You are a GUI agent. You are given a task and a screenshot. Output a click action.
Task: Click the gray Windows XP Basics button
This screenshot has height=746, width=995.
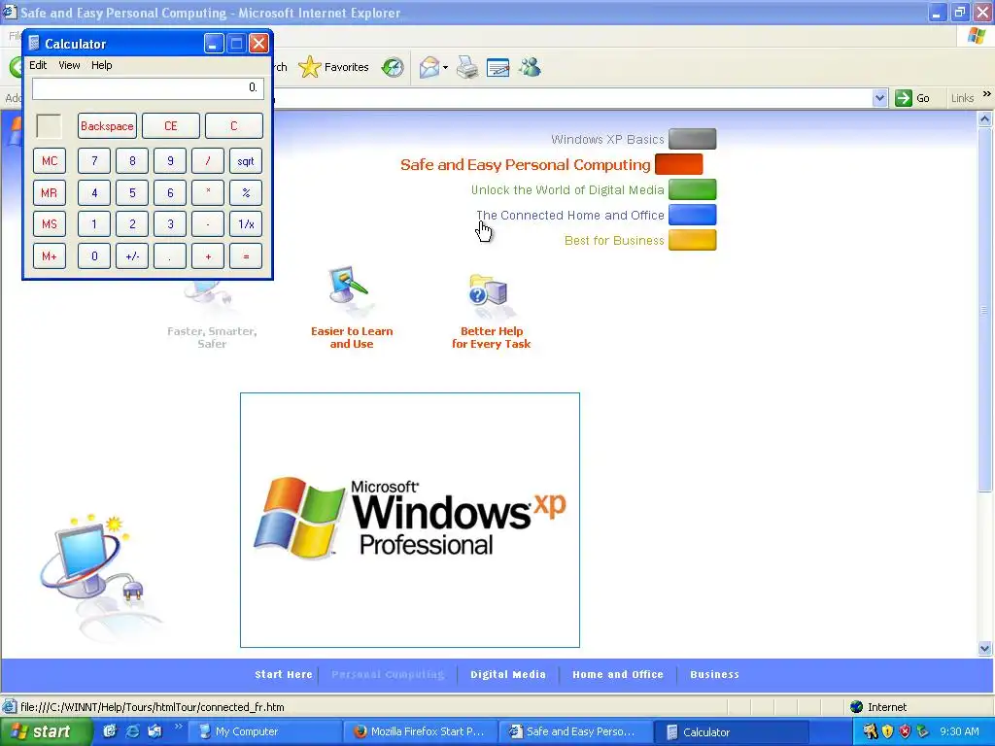coord(692,139)
